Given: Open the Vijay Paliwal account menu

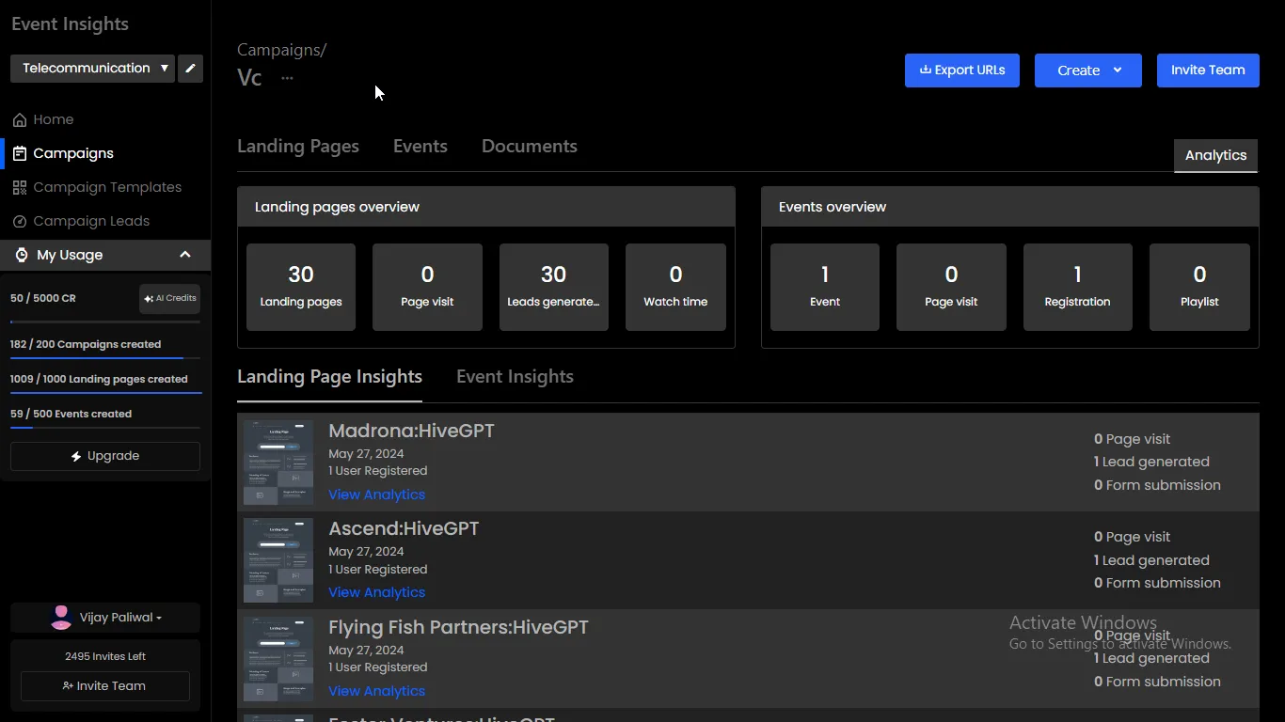Looking at the screenshot, I should click(105, 618).
